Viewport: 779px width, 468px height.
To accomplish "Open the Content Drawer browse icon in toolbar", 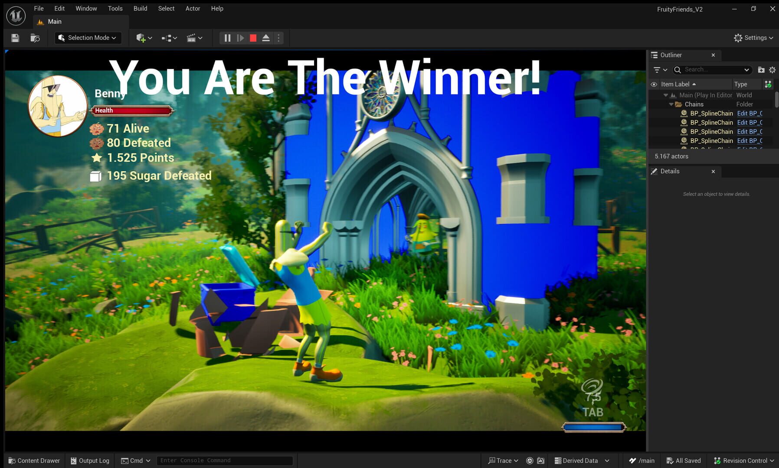I will click(x=35, y=38).
